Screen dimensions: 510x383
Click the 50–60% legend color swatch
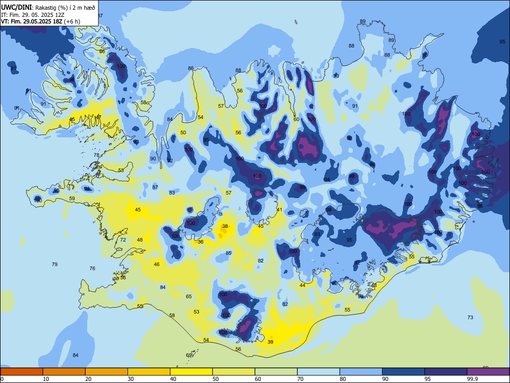tap(234, 372)
